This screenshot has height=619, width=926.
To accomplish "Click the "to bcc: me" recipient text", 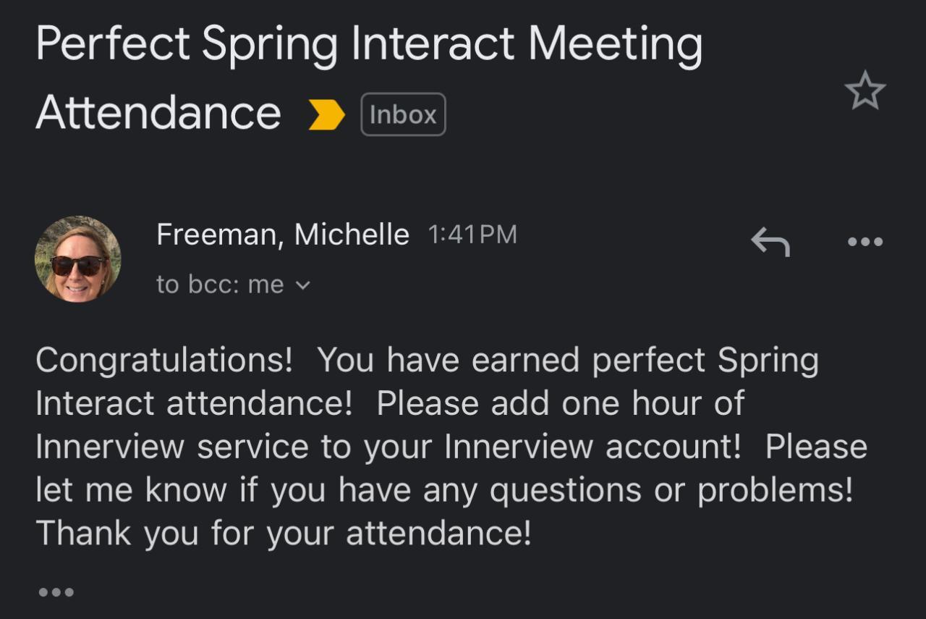I will point(220,285).
